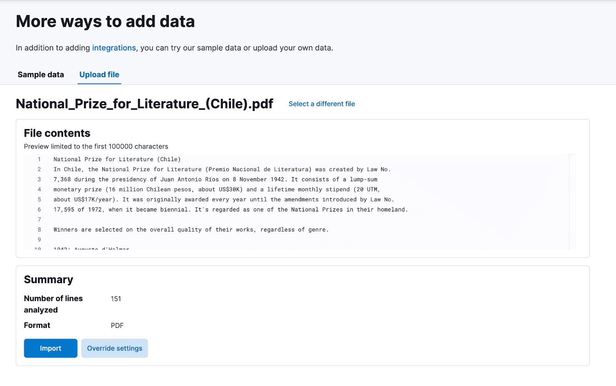
Task: Click the preview character limit note
Action: [x=96, y=146]
